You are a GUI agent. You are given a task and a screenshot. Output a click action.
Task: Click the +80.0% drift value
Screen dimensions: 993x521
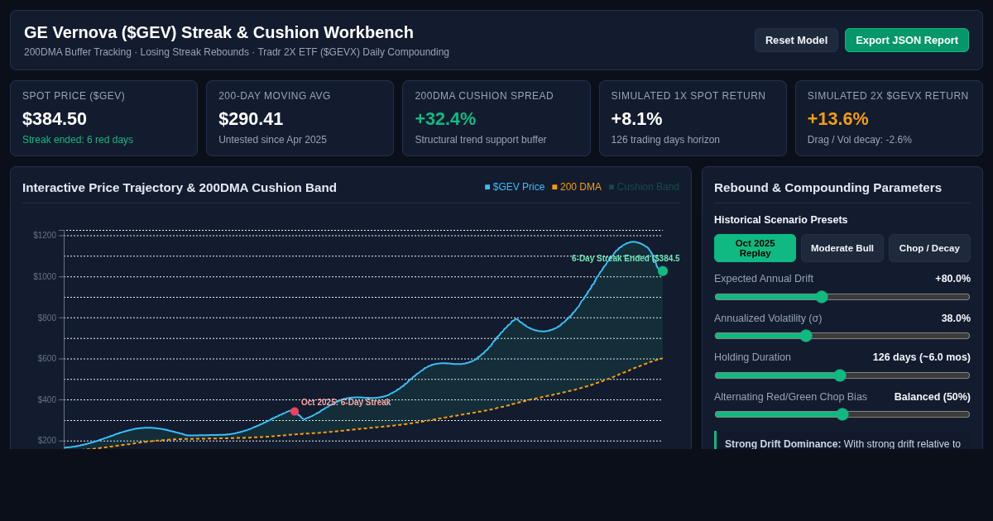pyautogui.click(x=952, y=279)
